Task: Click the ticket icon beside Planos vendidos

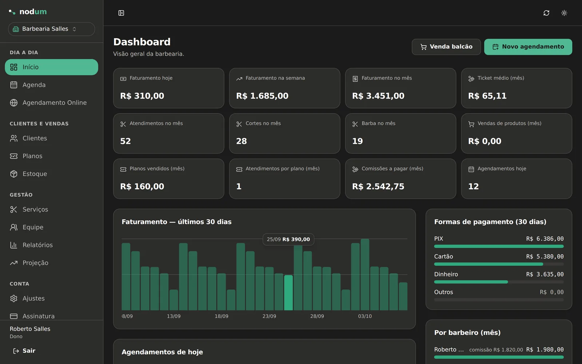Action: click(x=123, y=169)
